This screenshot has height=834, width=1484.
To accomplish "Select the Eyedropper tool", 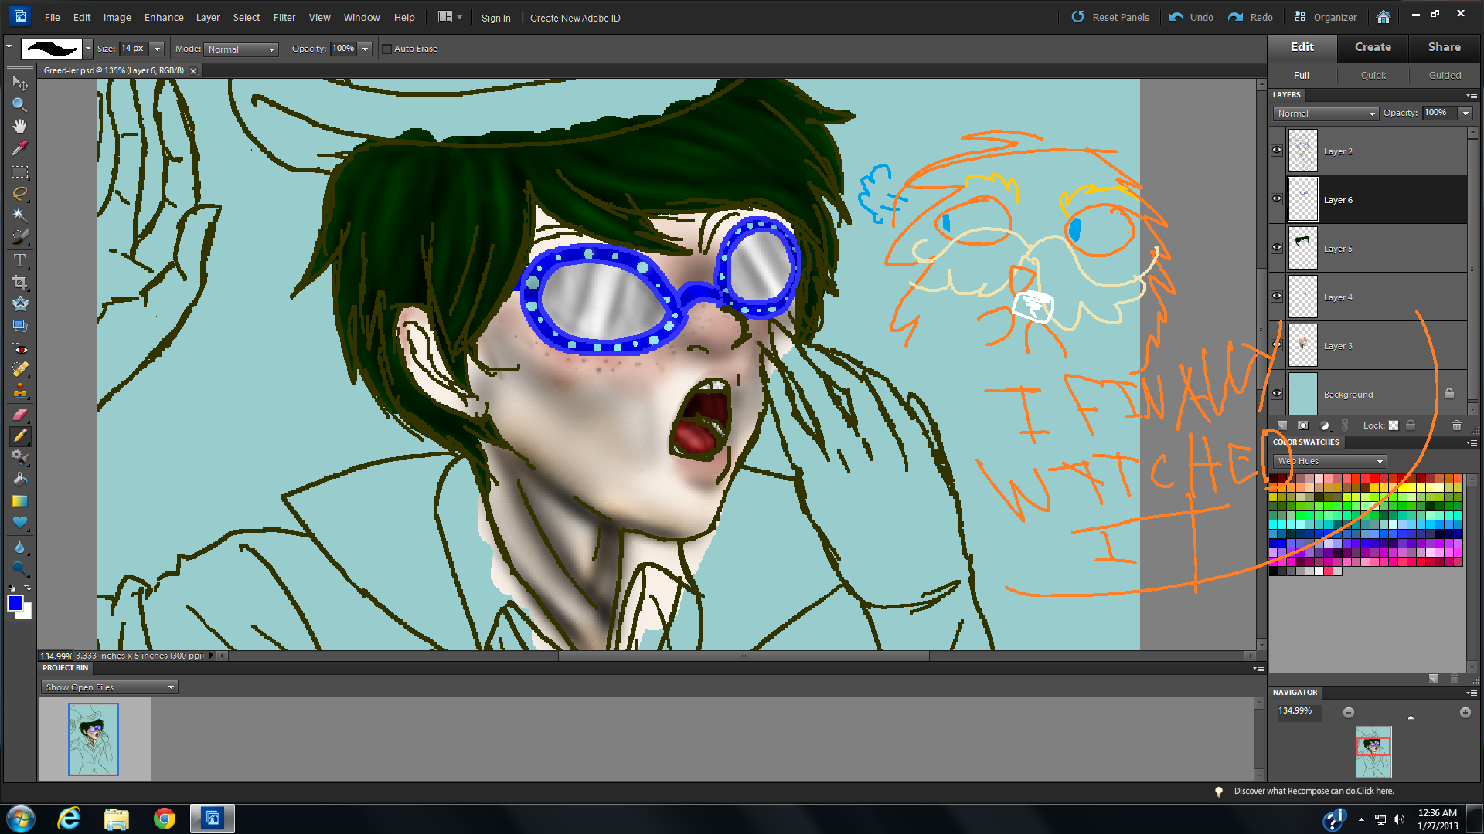I will pos(20,147).
